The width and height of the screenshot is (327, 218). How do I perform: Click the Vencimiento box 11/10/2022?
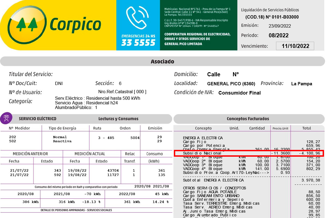(x=295, y=46)
